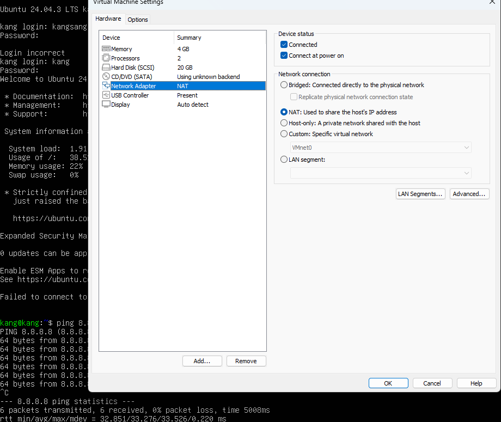Choose Host-only private network option

(284, 123)
